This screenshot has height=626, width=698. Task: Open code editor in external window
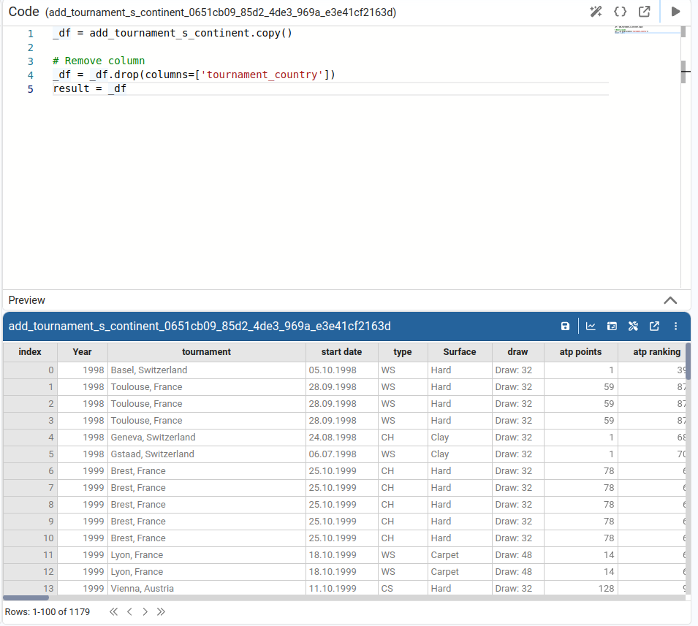click(644, 12)
